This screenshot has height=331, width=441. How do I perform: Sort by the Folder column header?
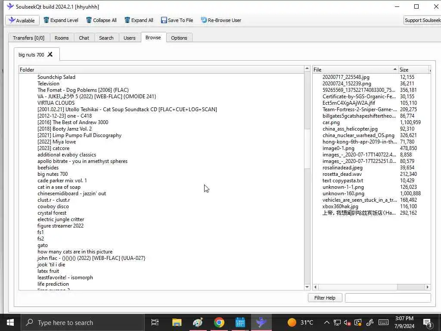(x=161, y=69)
